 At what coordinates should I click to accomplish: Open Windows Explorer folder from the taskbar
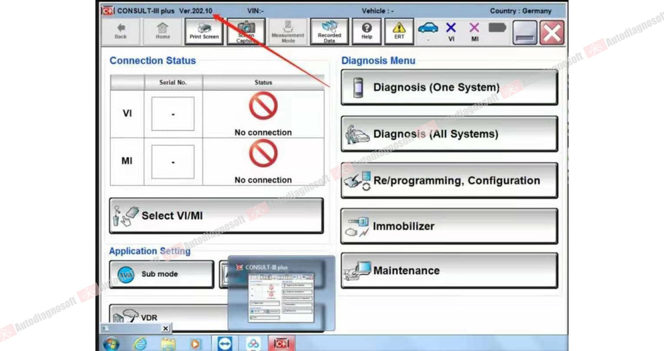point(168,344)
